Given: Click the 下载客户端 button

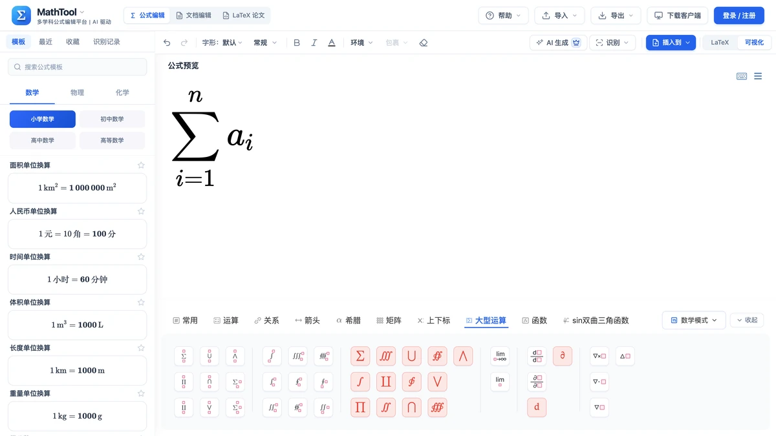Looking at the screenshot, I should (678, 16).
